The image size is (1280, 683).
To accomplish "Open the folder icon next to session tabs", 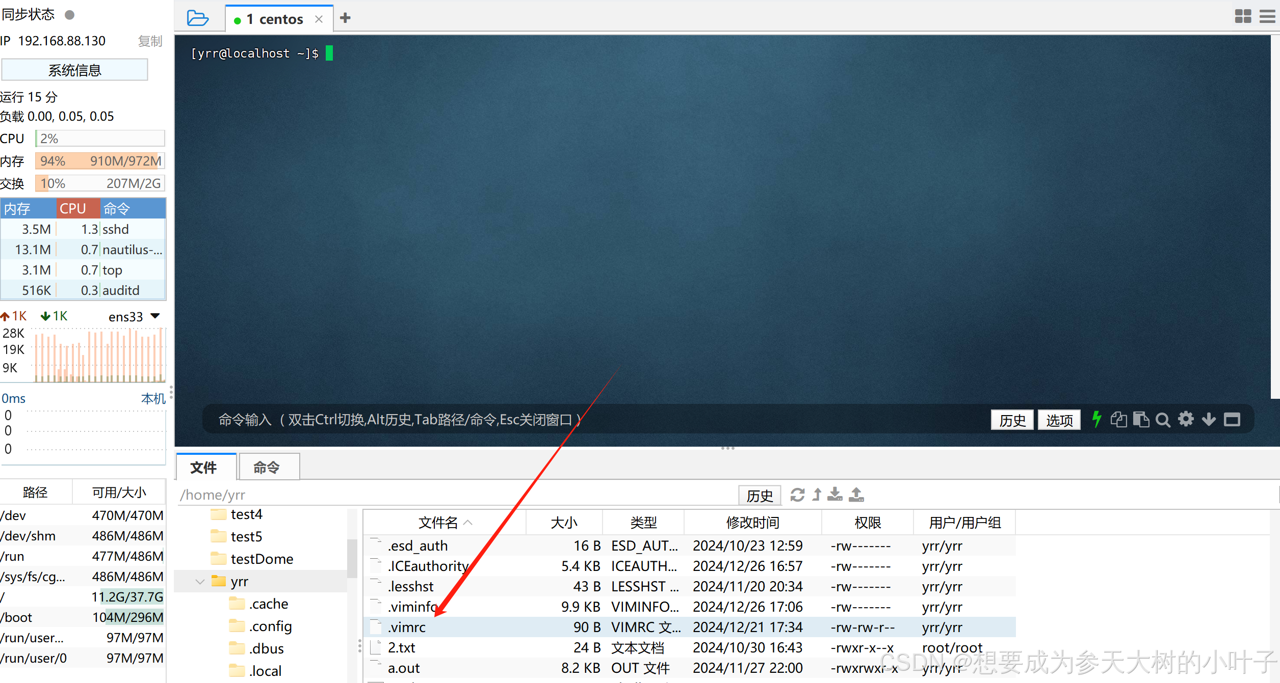I will pos(198,18).
